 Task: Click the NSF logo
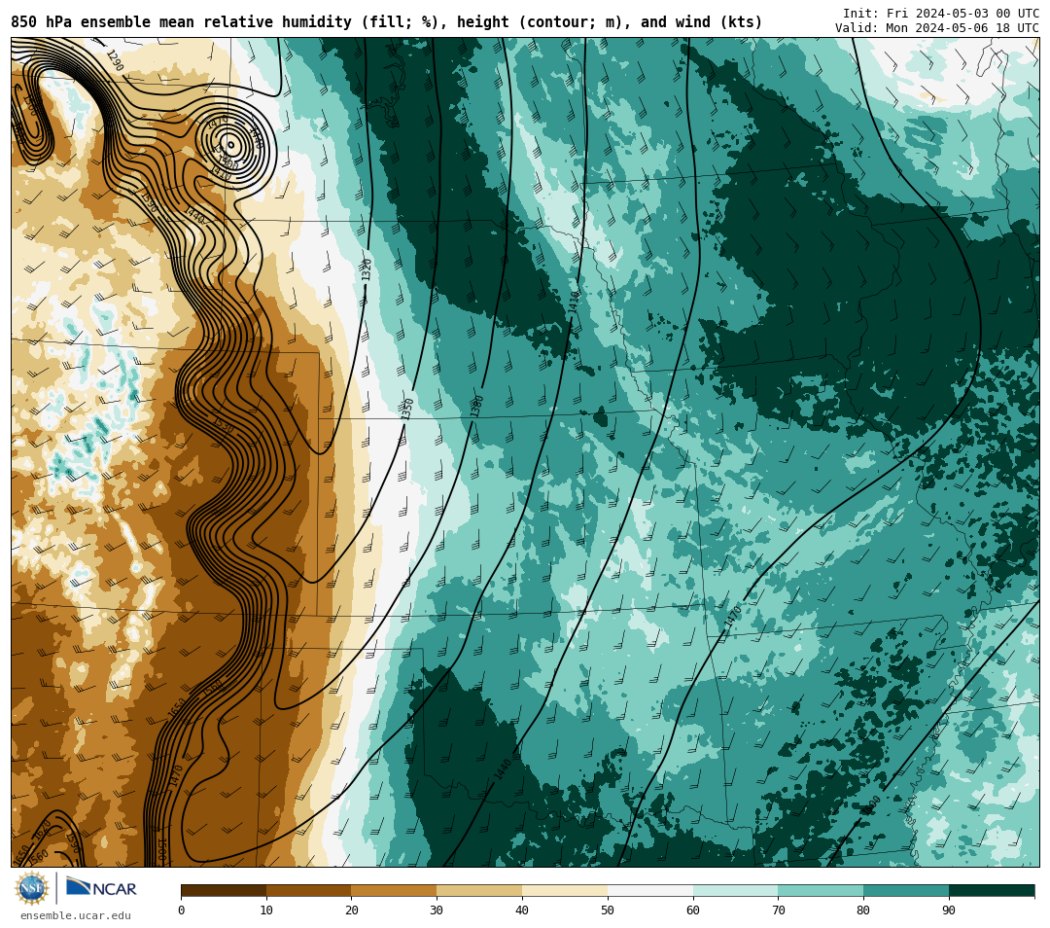[x=31, y=888]
